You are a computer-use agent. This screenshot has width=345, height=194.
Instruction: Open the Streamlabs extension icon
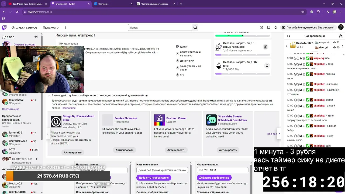tap(211, 120)
